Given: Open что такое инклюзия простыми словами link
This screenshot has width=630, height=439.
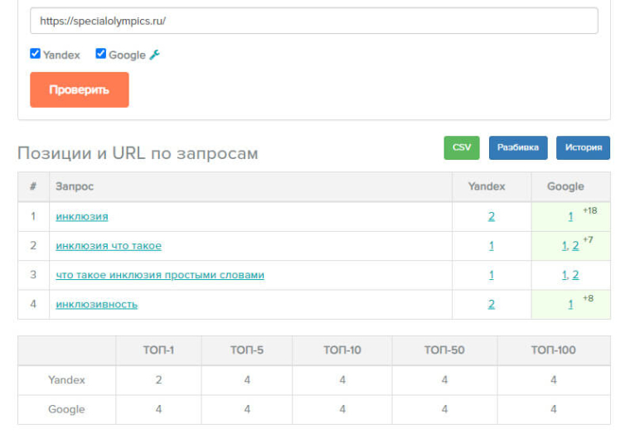Looking at the screenshot, I should click(160, 275).
